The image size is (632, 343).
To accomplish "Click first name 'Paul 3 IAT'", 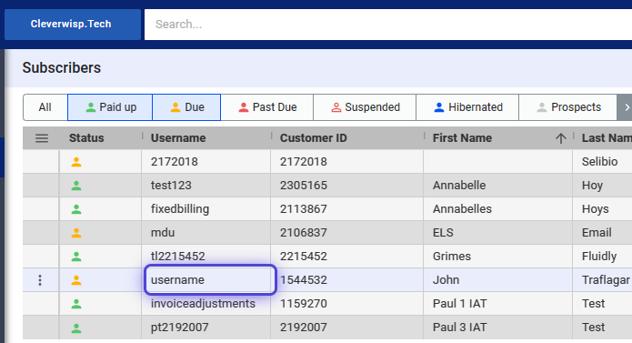I will coord(459,328).
